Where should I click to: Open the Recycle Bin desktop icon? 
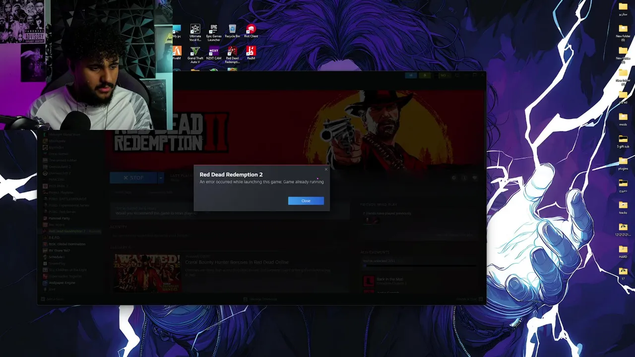coord(232,31)
